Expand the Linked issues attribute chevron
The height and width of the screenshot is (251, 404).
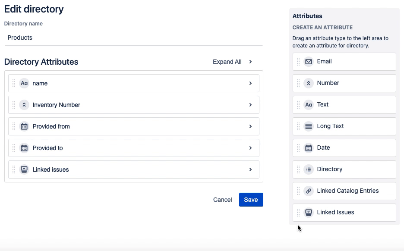pos(250,169)
